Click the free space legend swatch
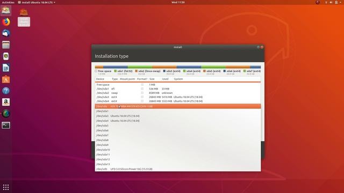This screenshot has height=193, width=344. click(96, 71)
